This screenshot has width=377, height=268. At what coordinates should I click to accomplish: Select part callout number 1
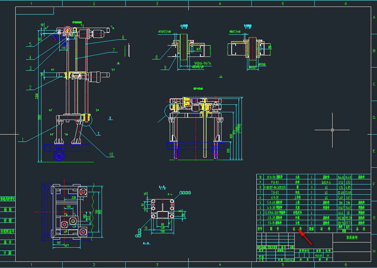[23, 139]
